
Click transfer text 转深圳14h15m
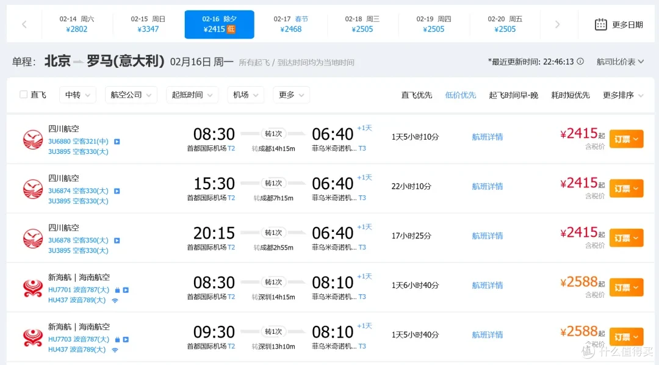pyautogui.click(x=273, y=297)
